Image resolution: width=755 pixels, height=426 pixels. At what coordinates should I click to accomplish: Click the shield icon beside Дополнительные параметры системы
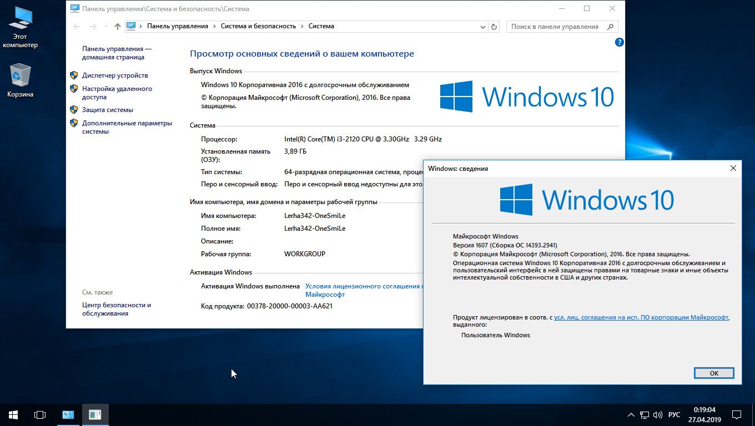point(74,123)
